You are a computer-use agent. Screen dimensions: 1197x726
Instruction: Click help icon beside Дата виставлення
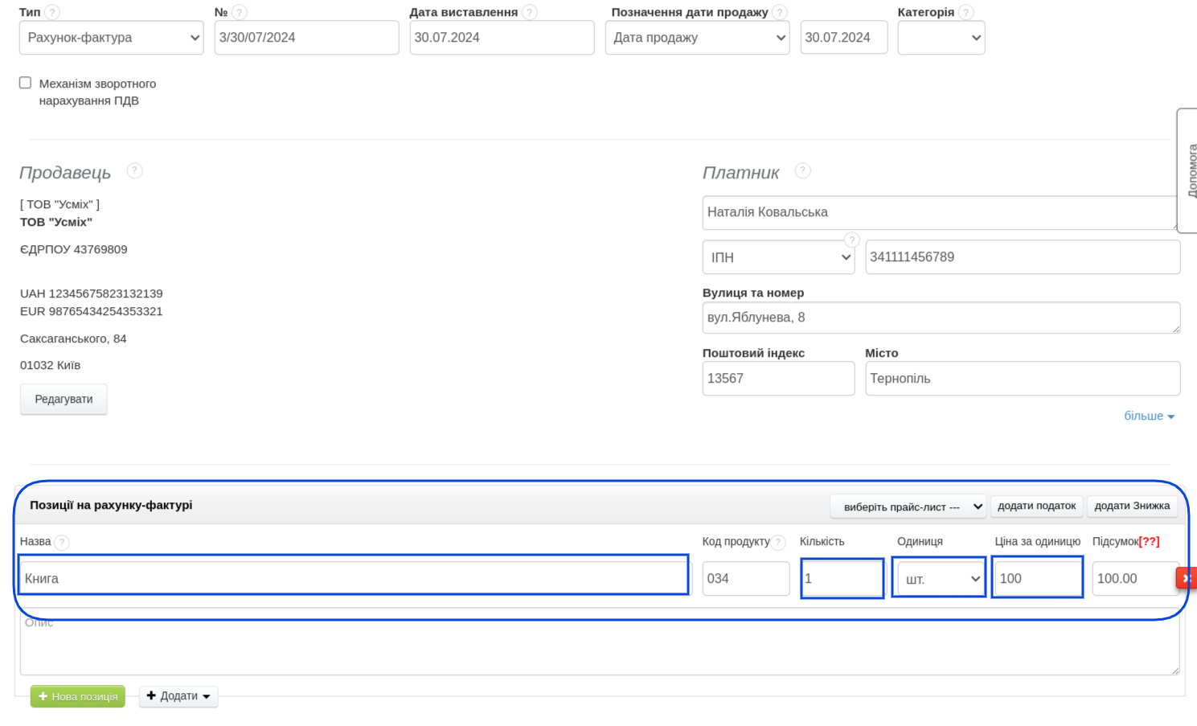click(x=530, y=12)
